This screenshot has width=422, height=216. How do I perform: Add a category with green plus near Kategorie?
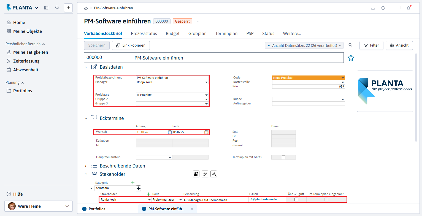[x=133, y=183]
